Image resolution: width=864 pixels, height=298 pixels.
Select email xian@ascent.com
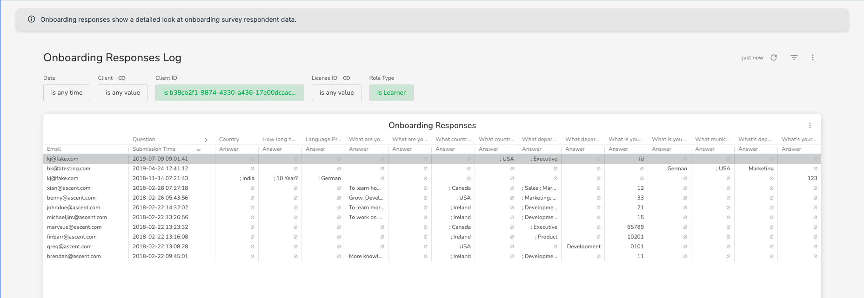tap(68, 188)
